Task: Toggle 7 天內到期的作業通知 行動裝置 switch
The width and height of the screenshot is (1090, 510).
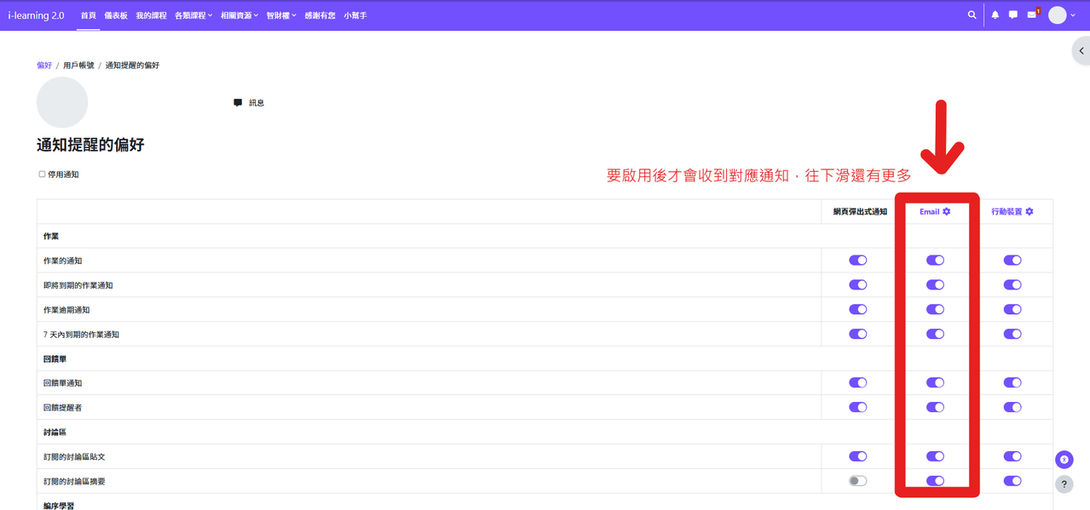Action: (1012, 335)
